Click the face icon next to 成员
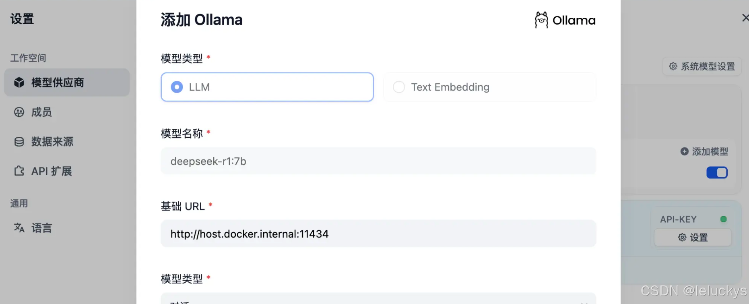The image size is (749, 304). click(19, 112)
